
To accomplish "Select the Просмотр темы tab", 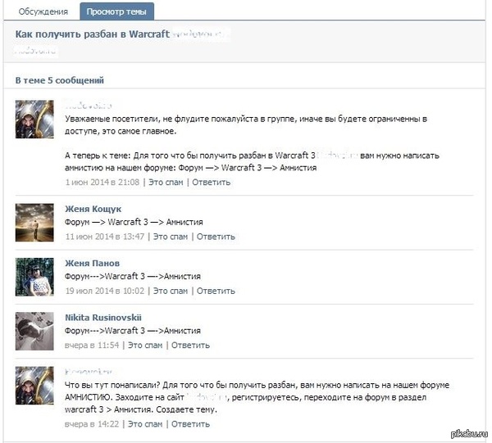I will (x=116, y=11).
